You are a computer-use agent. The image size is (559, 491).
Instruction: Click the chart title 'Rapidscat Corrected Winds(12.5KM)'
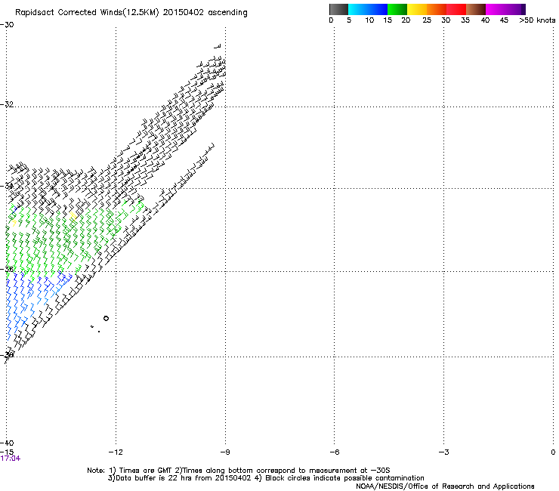click(x=87, y=13)
